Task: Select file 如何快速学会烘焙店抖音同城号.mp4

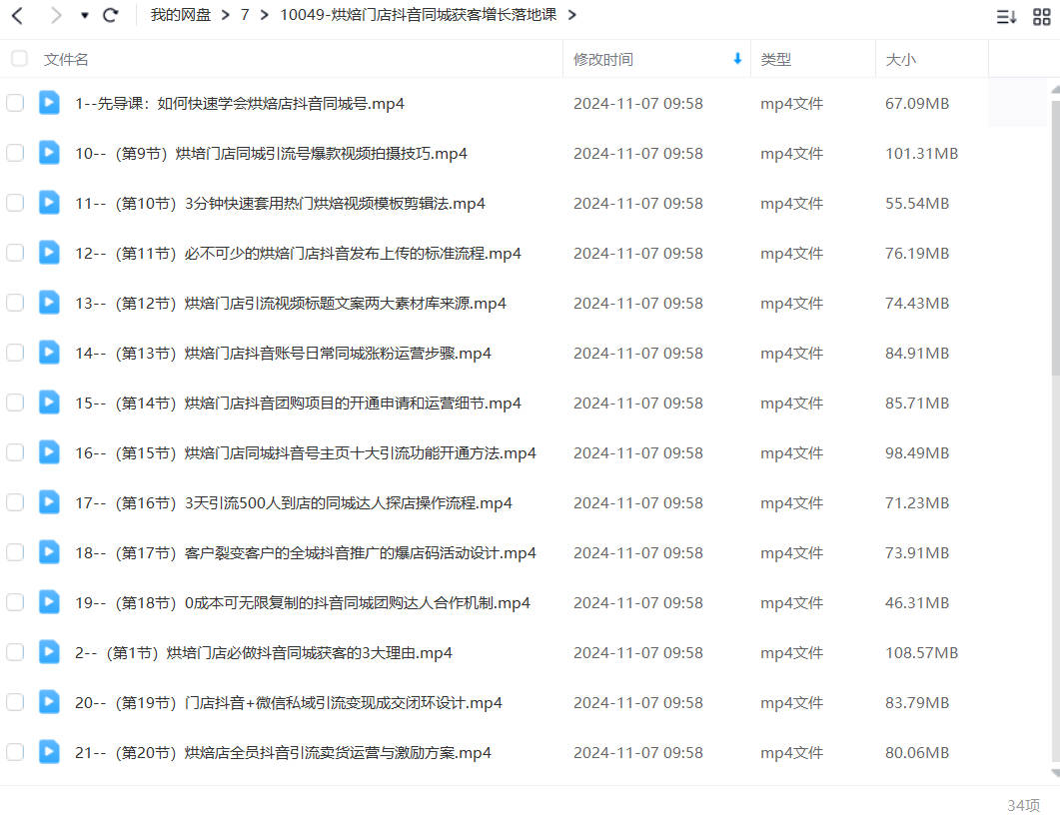Action: click(240, 104)
